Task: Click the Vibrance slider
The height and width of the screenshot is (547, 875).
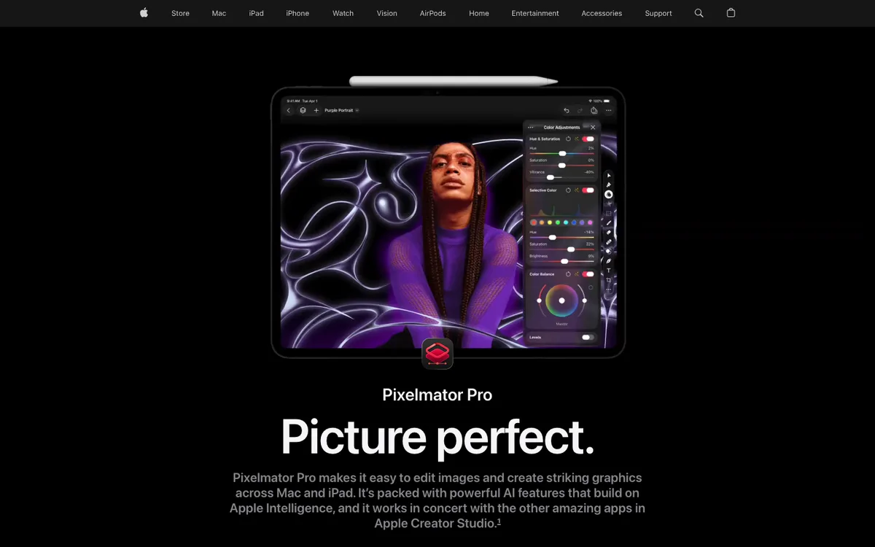Action: 561,177
